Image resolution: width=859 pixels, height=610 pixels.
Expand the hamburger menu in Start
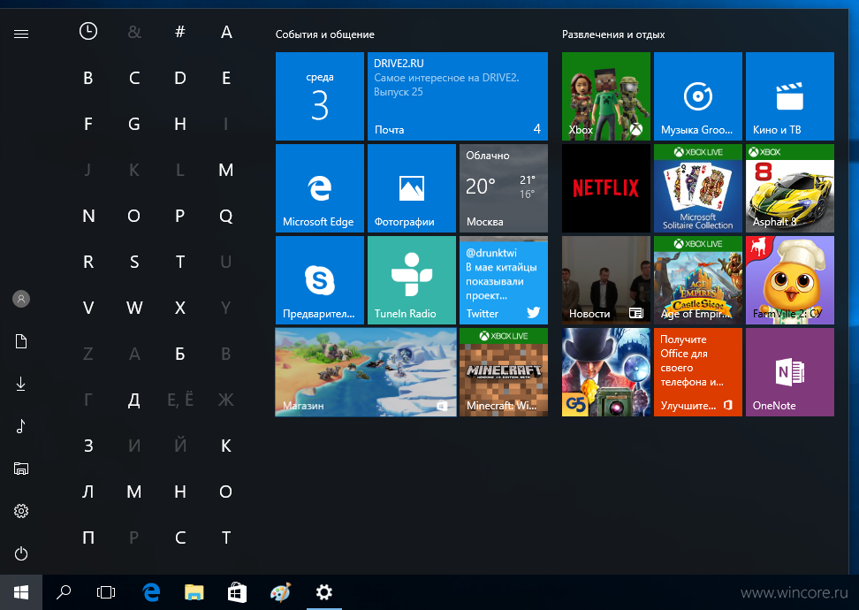point(21,34)
